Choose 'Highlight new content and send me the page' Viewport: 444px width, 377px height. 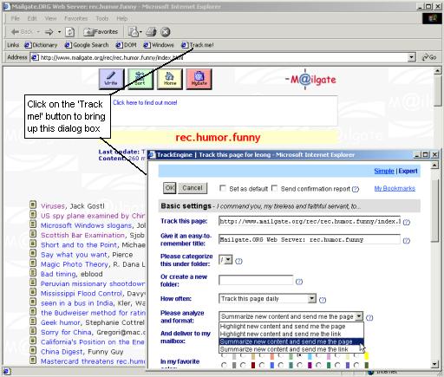291,326
